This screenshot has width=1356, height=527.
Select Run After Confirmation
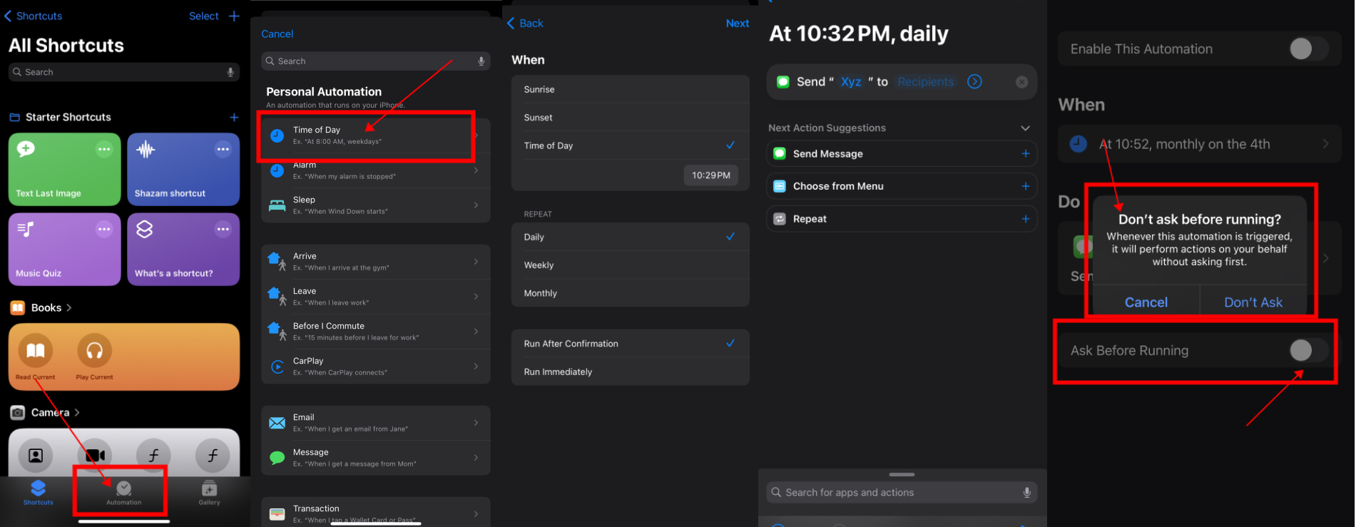click(x=631, y=344)
